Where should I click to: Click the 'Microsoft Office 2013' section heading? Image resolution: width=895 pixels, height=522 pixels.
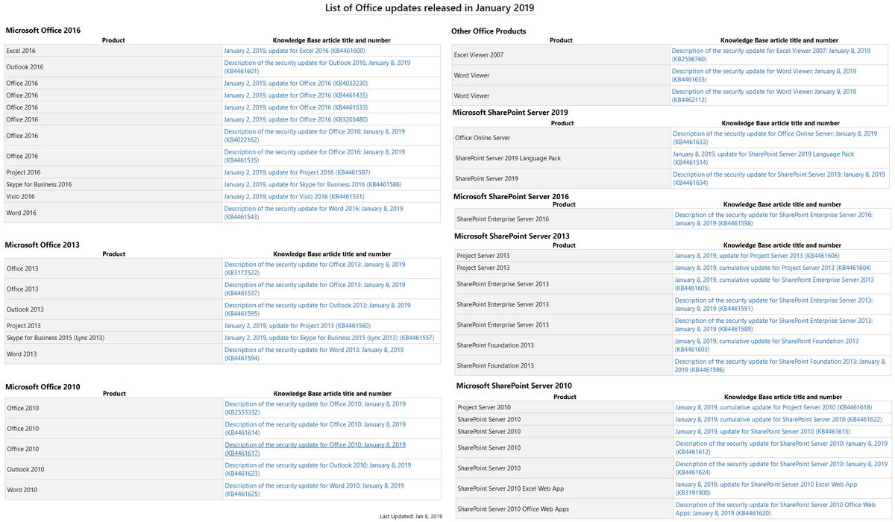(x=43, y=245)
